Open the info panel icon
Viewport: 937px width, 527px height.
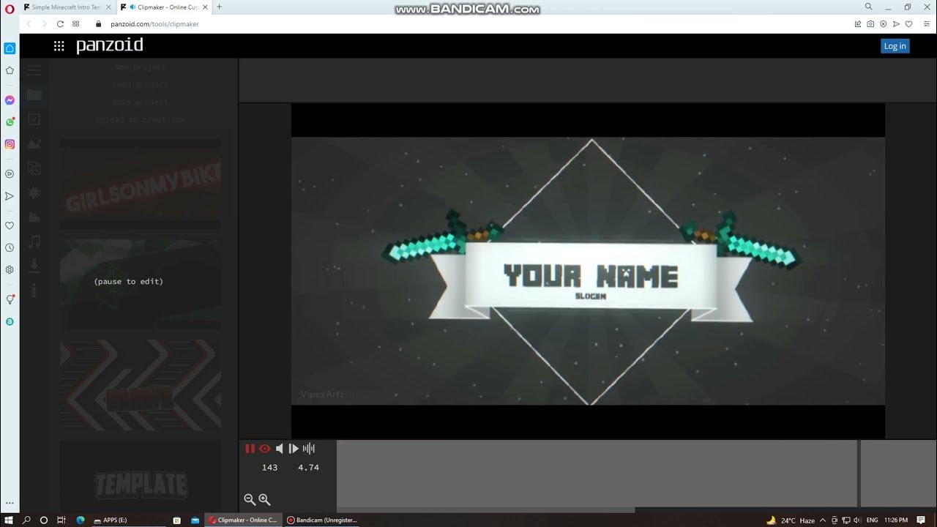(34, 291)
